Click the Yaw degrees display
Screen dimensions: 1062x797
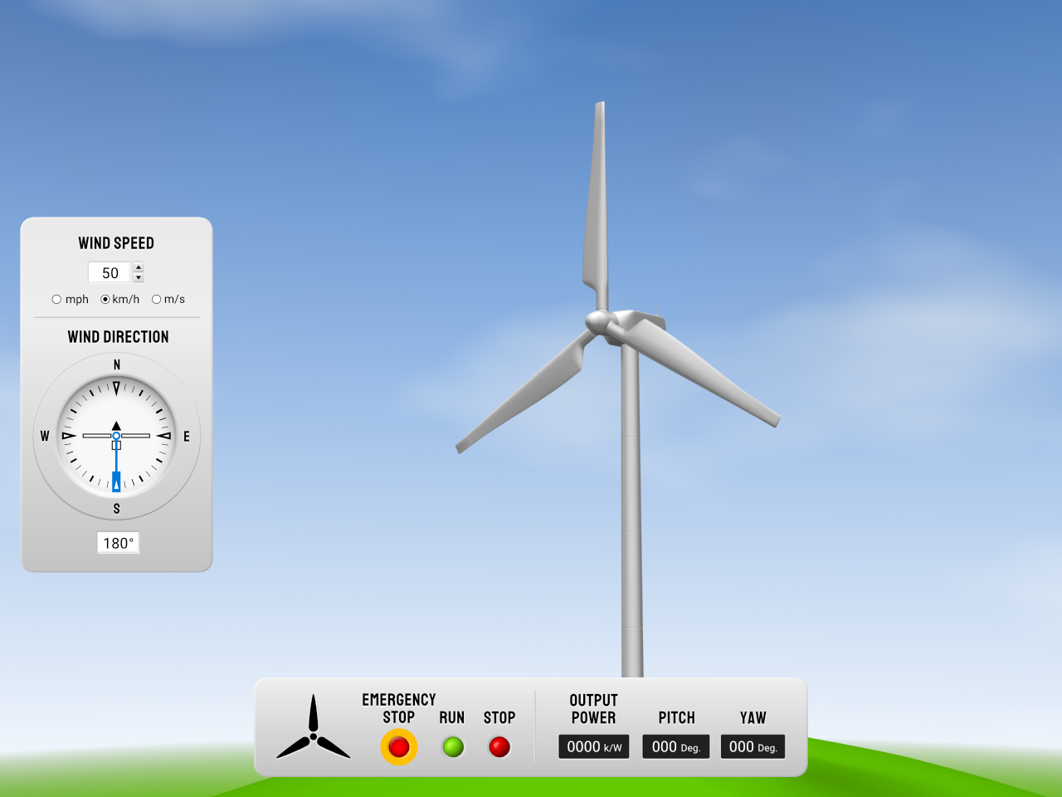(753, 747)
